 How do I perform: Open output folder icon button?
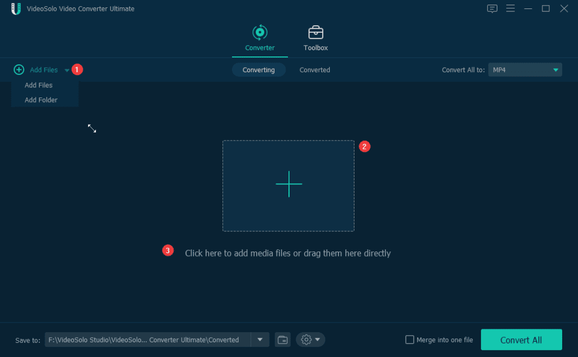[282, 340]
